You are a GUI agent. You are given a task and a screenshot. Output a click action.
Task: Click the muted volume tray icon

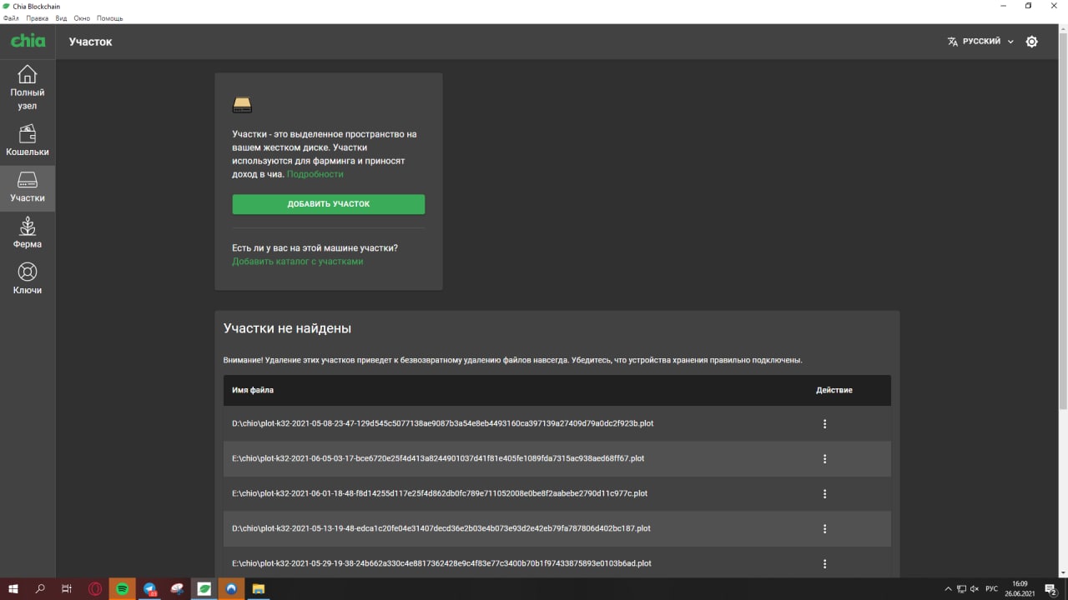pos(974,589)
